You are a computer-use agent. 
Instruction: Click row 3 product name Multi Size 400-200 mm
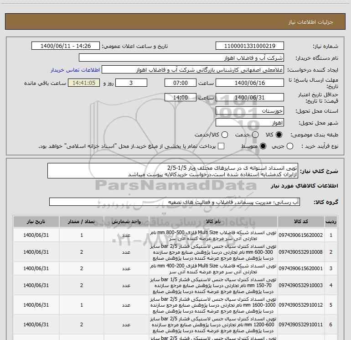(x=213, y=268)
